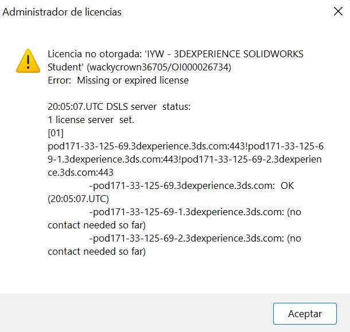Click the 'ce.3ds.com:443' line fragment

(x=81, y=173)
